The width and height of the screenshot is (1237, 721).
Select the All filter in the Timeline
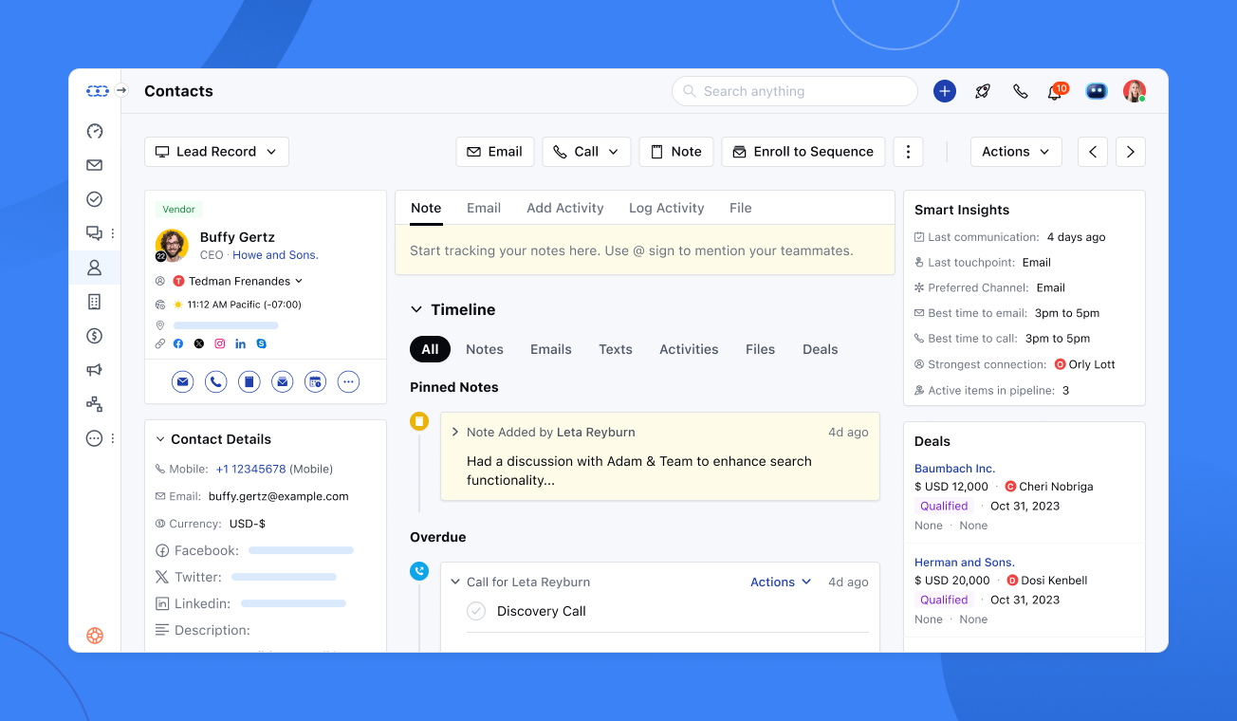pyautogui.click(x=430, y=348)
